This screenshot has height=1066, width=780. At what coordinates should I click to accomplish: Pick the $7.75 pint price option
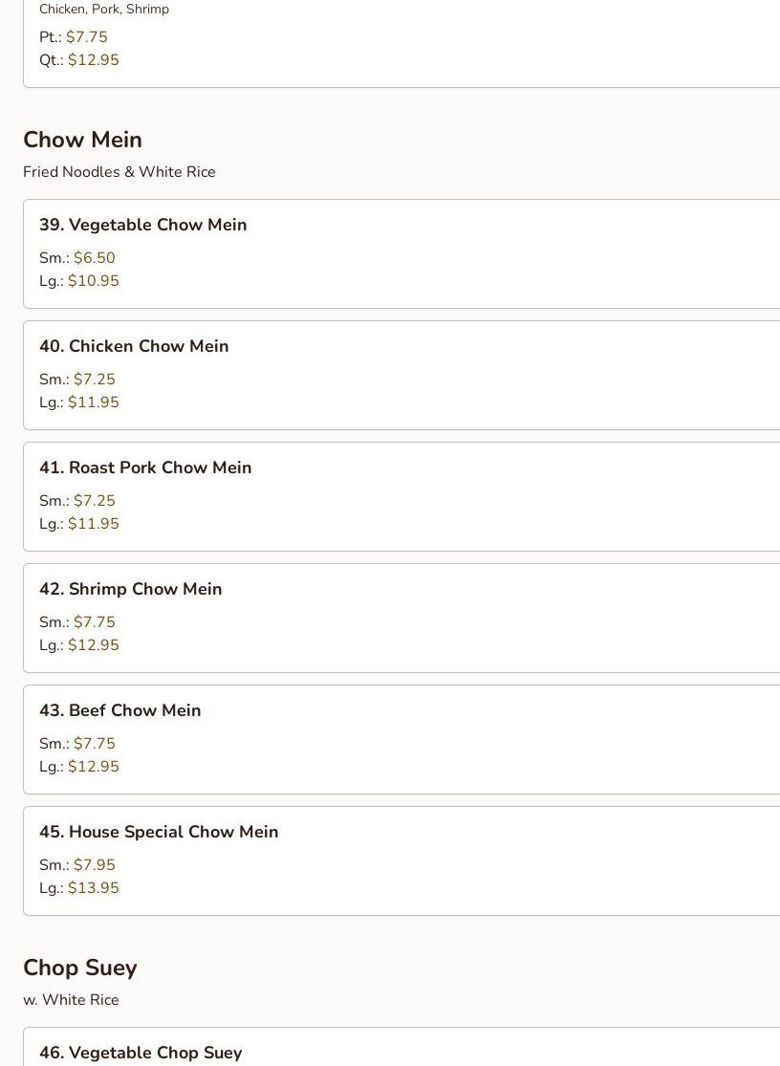(x=86, y=37)
